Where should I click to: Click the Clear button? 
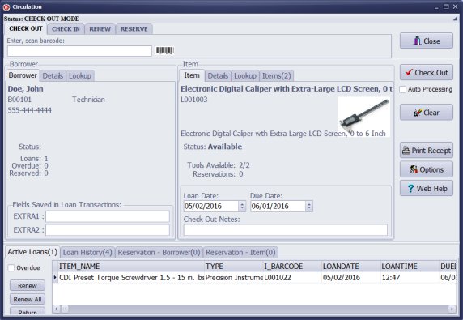[x=427, y=113]
